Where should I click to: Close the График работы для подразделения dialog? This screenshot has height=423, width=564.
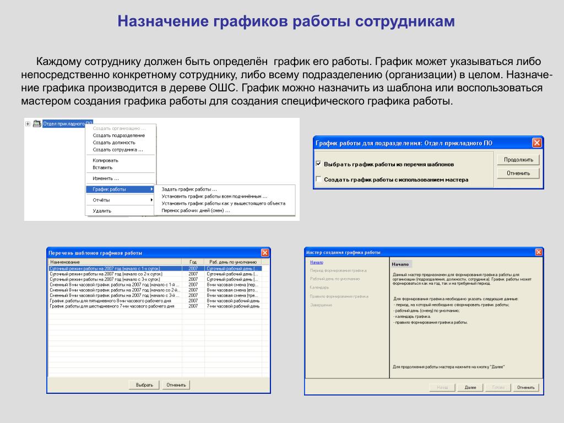(x=536, y=143)
